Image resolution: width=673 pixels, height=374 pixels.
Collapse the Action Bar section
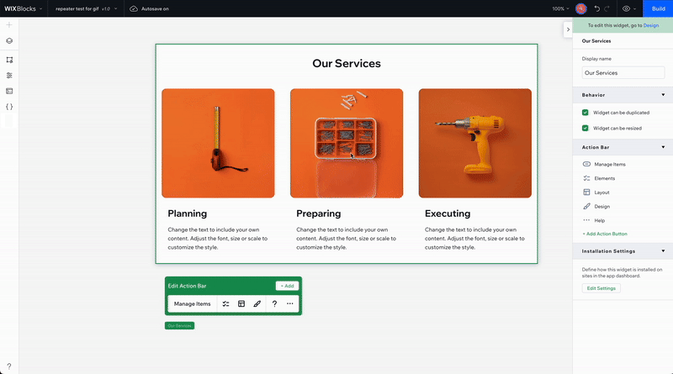pyautogui.click(x=663, y=147)
